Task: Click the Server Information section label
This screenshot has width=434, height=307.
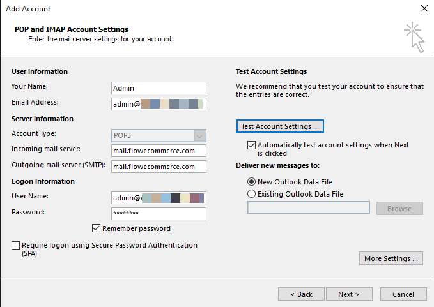Action: 42,119
